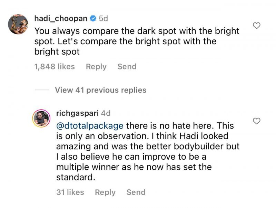The height and width of the screenshot is (208, 276).
Task: Open richgaspari's profile avatar
Action: 42,120
